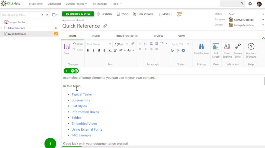Open the Current Project menu

76,4
